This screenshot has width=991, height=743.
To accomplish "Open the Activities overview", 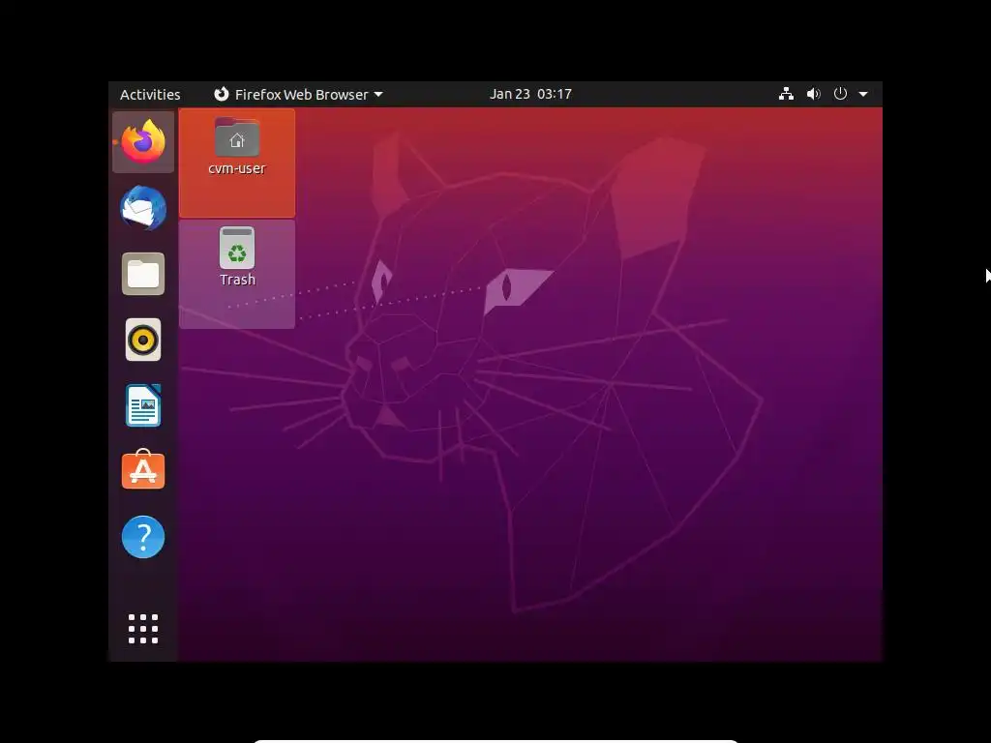I will (150, 94).
